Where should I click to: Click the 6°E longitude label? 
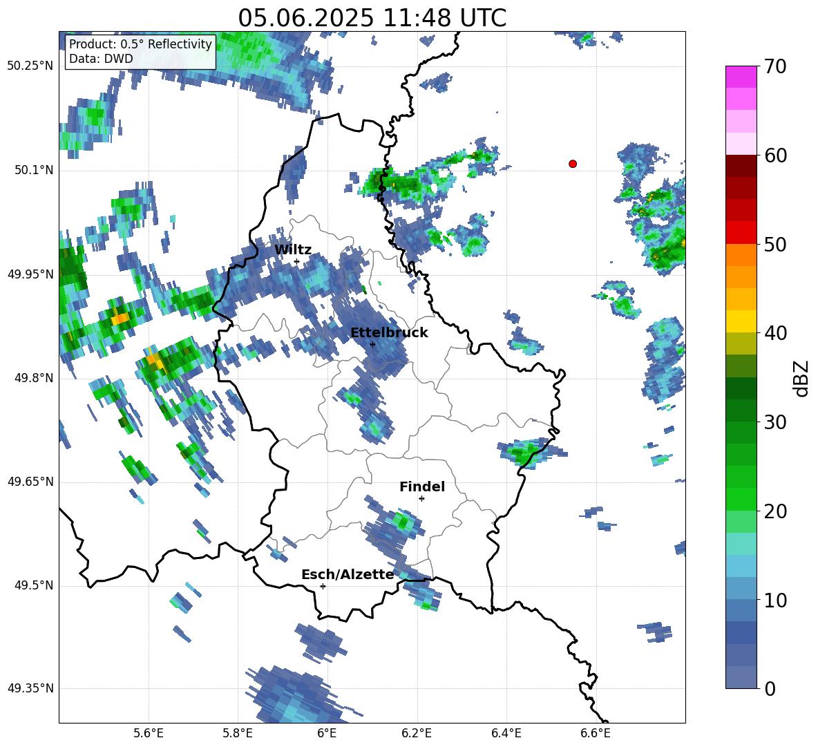(x=327, y=733)
